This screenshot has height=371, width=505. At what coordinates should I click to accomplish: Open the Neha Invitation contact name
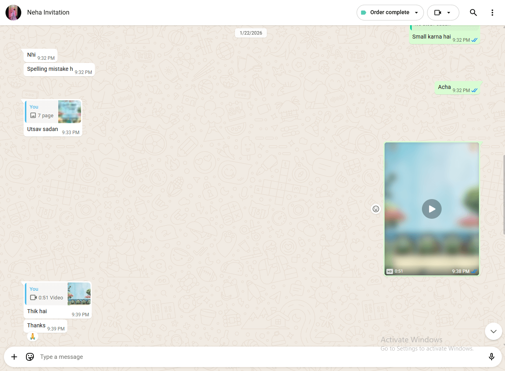(48, 13)
